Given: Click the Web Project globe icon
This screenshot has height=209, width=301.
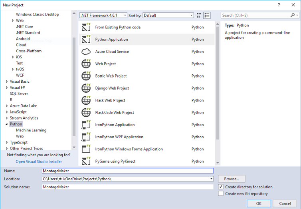Looking at the screenshot, I should point(86,64).
